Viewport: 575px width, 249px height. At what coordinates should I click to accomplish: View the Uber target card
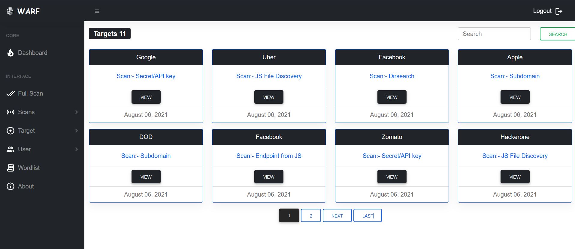[x=269, y=97]
